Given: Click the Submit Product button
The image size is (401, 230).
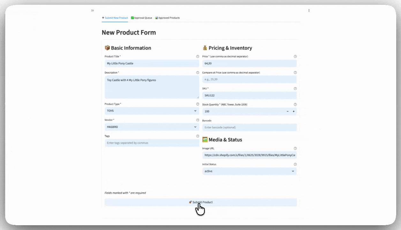Looking at the screenshot, I should (x=200, y=202).
